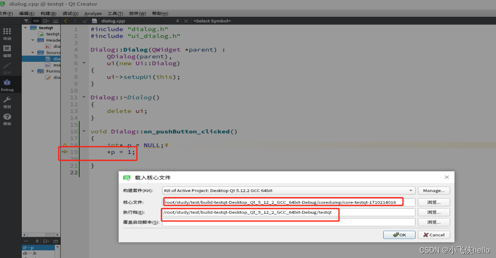Collapse the Headers folder in project tree
Screen dimensions: 496x258
[32, 40]
